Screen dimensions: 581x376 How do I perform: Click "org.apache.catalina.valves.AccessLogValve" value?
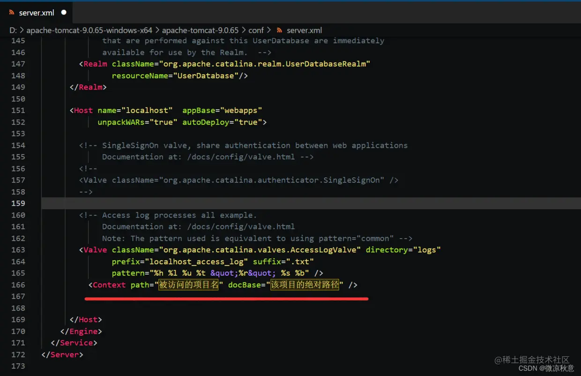coord(260,250)
